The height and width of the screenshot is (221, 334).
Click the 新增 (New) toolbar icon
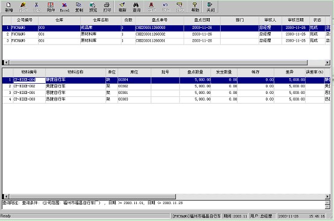8,7
